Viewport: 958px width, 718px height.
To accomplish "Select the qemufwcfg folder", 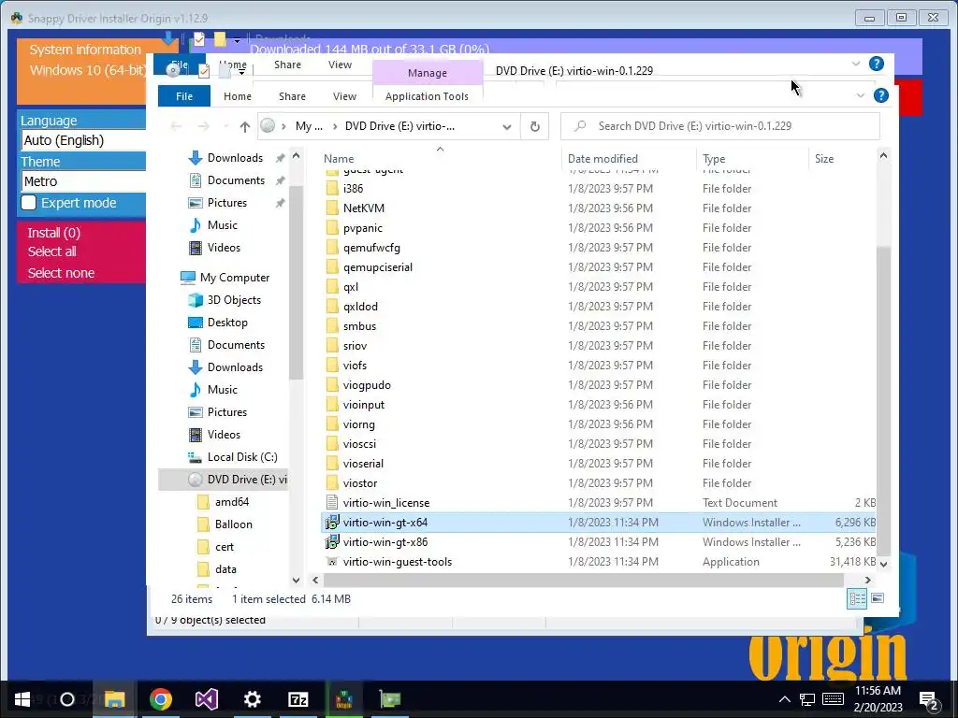I will pyautogui.click(x=371, y=247).
